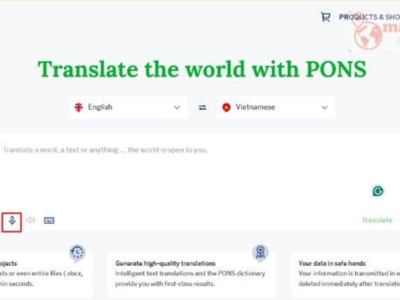The image size is (400, 300).
Task: Click the Vietnam flag beside Vietnamese
Action: 226,107
